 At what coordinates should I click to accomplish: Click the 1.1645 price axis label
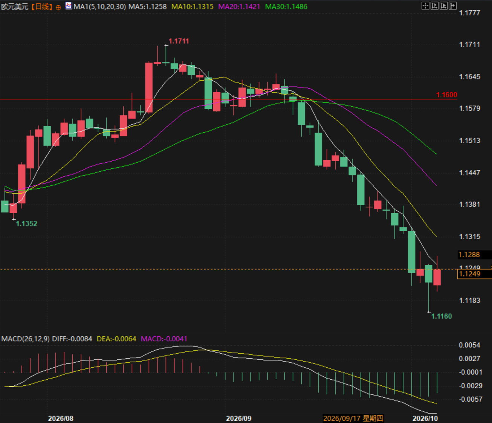(x=470, y=77)
